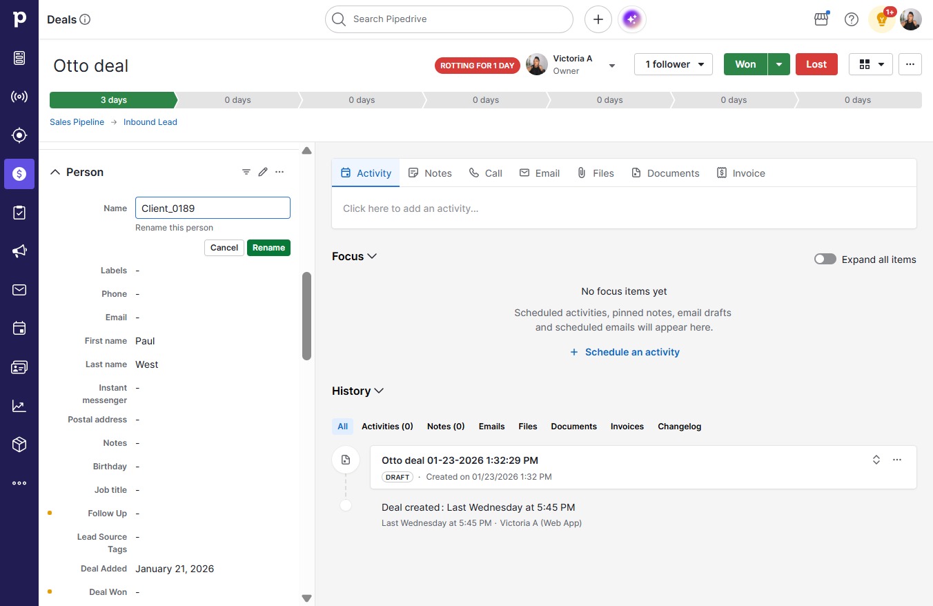Open the Contacts card sidebar icon
933x606 pixels.
click(19, 367)
